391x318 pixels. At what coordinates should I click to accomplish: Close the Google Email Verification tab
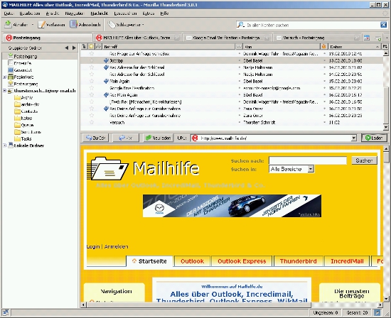267,38
